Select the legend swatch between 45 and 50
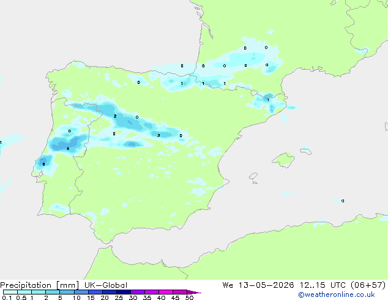 (180, 292)
